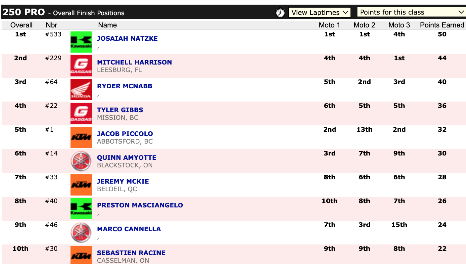Click the Quinn Amyotte name link

point(126,157)
